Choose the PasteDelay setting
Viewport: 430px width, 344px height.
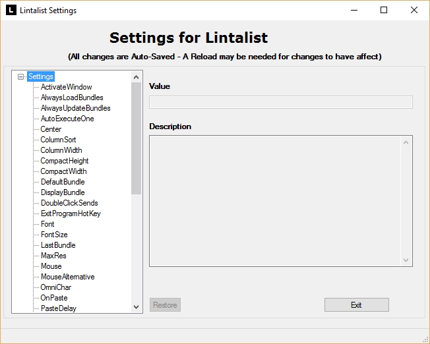tap(58, 308)
